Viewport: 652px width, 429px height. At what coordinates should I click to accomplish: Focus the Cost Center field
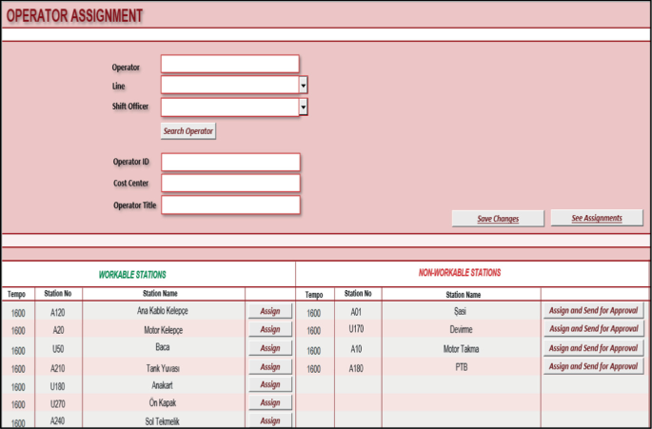pyautogui.click(x=230, y=183)
